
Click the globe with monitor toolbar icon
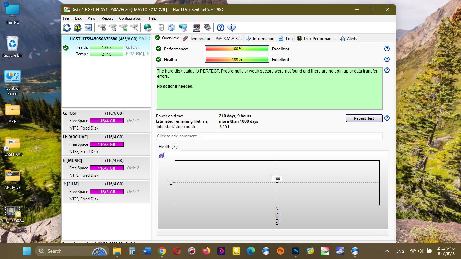point(183,28)
